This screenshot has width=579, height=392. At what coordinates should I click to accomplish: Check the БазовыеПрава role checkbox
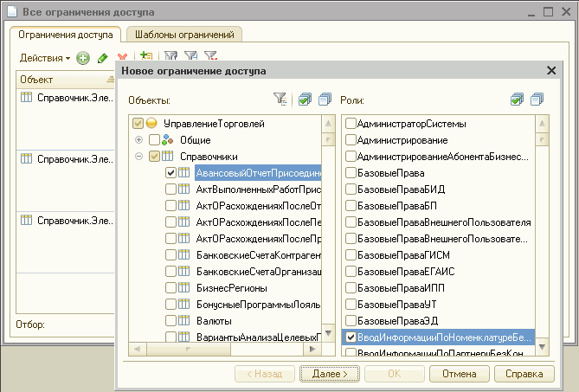tap(351, 173)
